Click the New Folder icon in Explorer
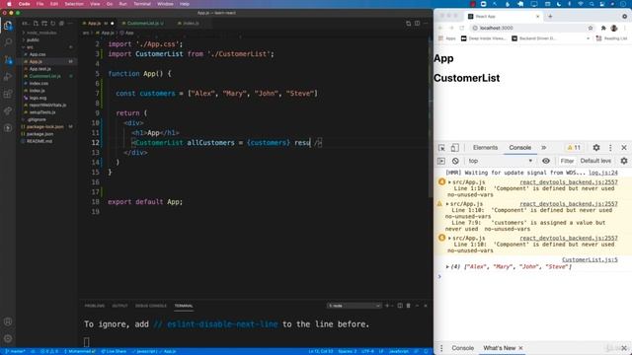This screenshot has height=355, width=632. point(44,24)
